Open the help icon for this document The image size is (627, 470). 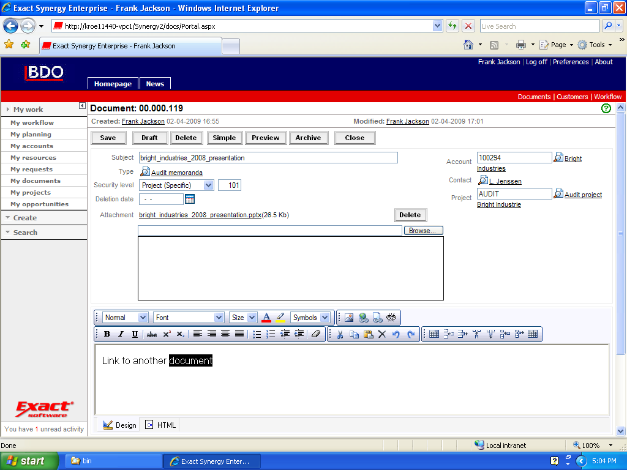(606, 108)
